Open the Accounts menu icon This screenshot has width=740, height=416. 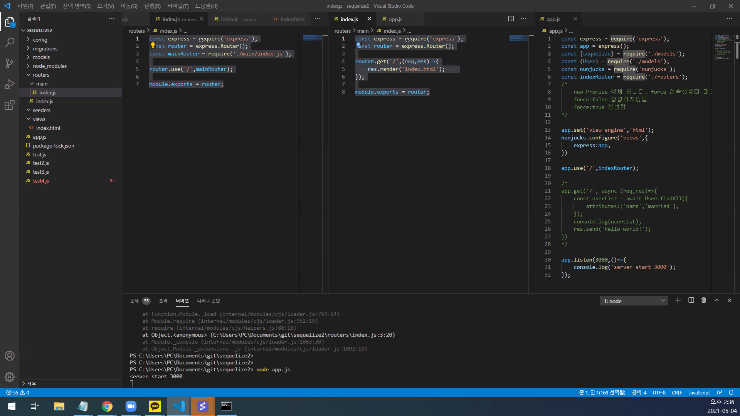coord(10,356)
